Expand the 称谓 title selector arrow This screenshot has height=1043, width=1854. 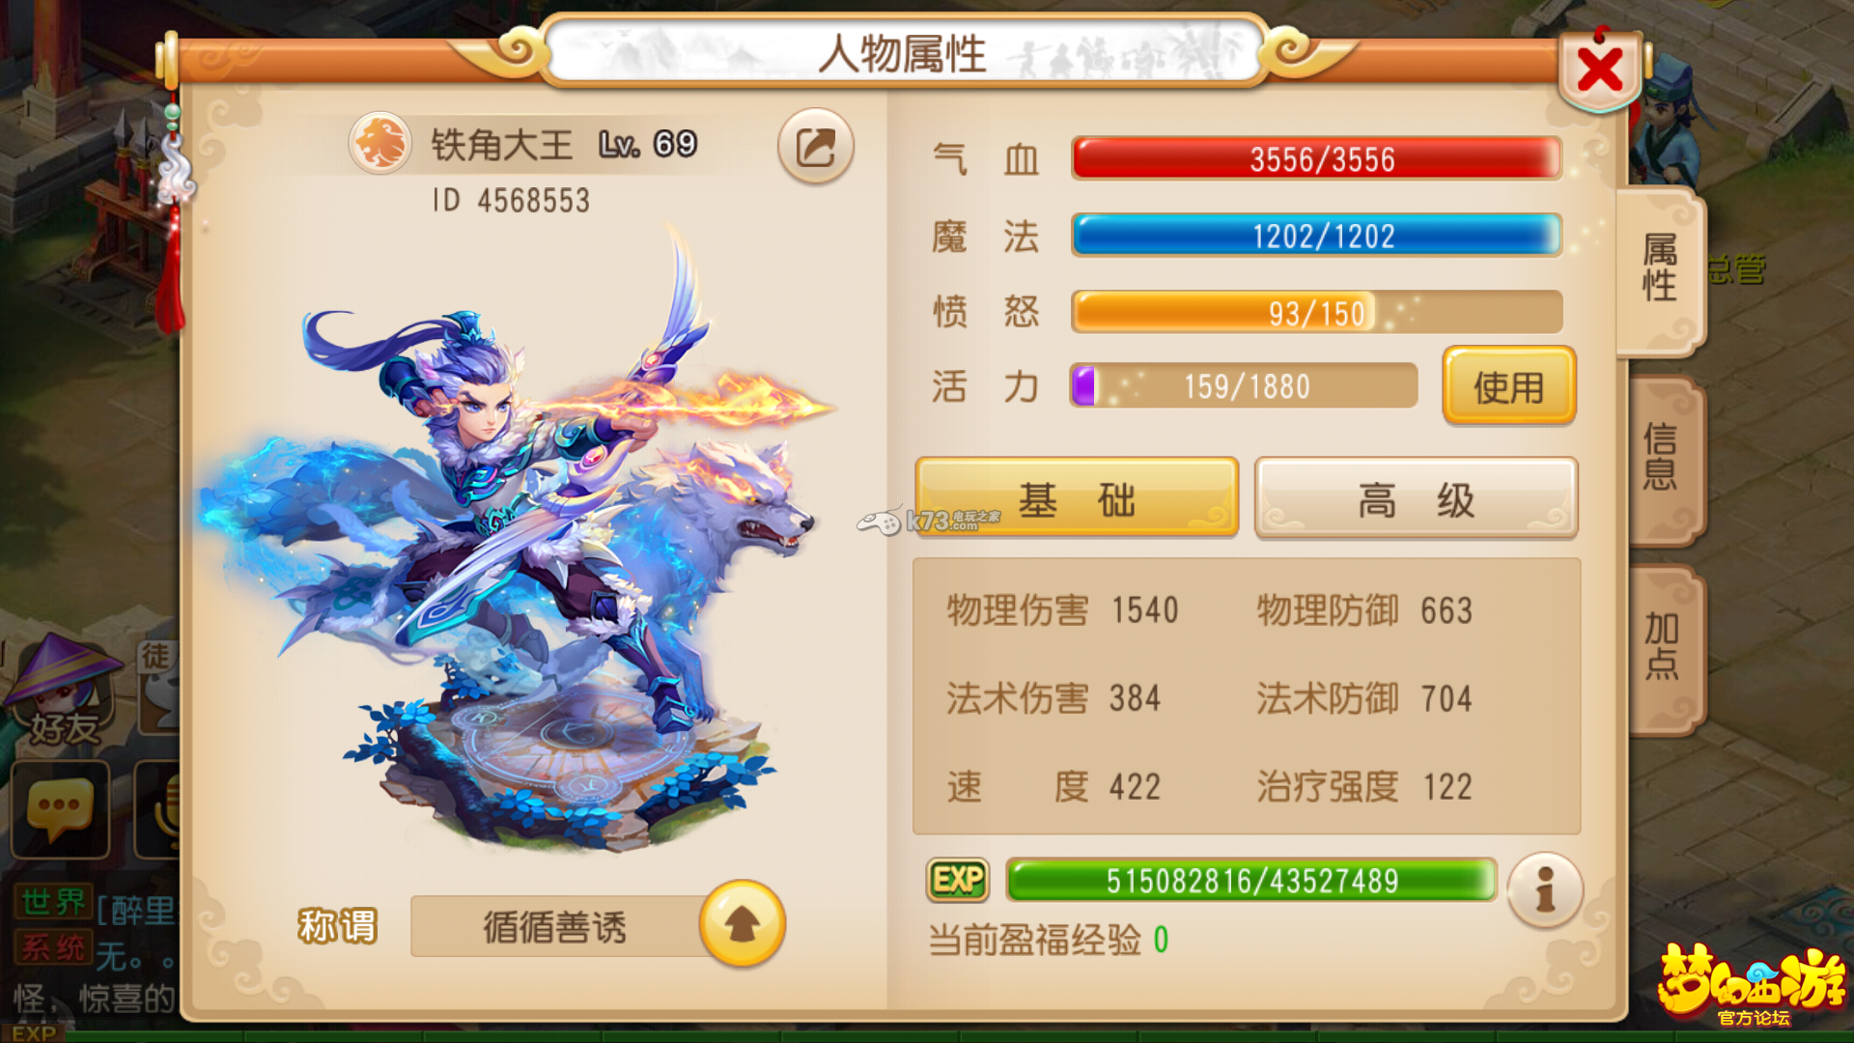click(x=742, y=924)
